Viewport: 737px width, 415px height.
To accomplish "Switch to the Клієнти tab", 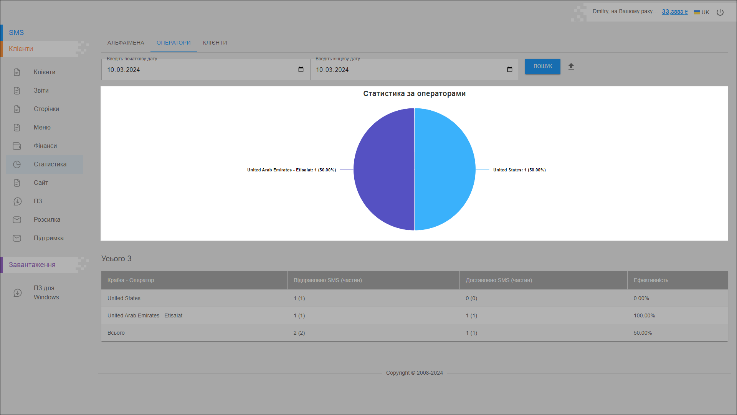I will [x=215, y=43].
